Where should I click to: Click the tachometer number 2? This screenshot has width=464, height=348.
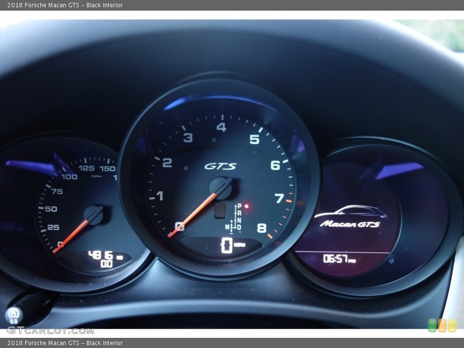pyautogui.click(x=167, y=163)
